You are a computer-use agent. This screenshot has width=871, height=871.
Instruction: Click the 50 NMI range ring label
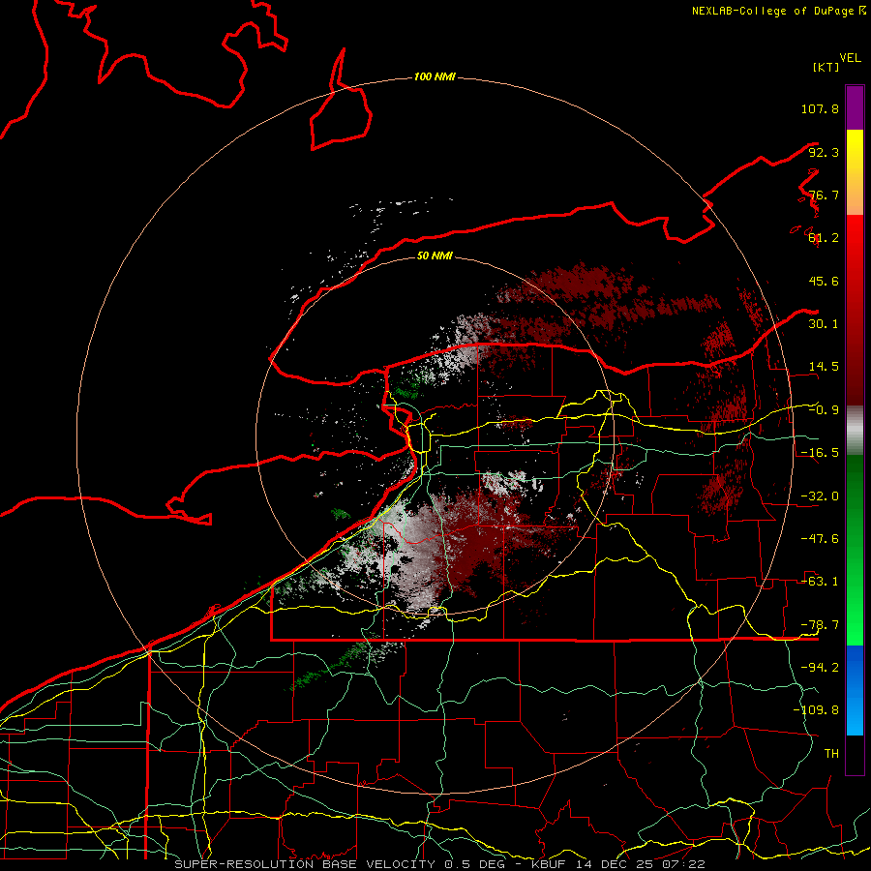435,255
